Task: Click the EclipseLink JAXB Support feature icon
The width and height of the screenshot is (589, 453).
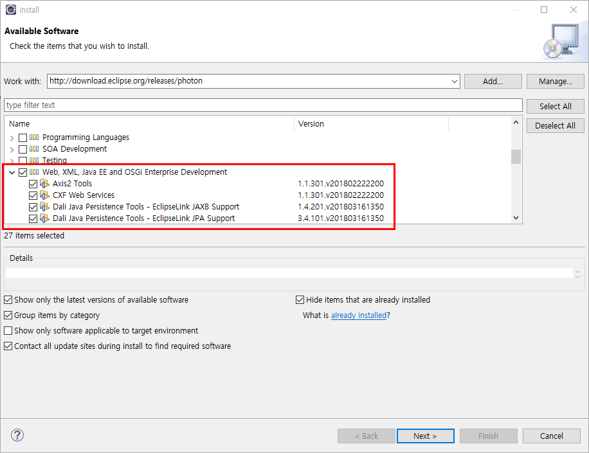Action: click(x=45, y=207)
